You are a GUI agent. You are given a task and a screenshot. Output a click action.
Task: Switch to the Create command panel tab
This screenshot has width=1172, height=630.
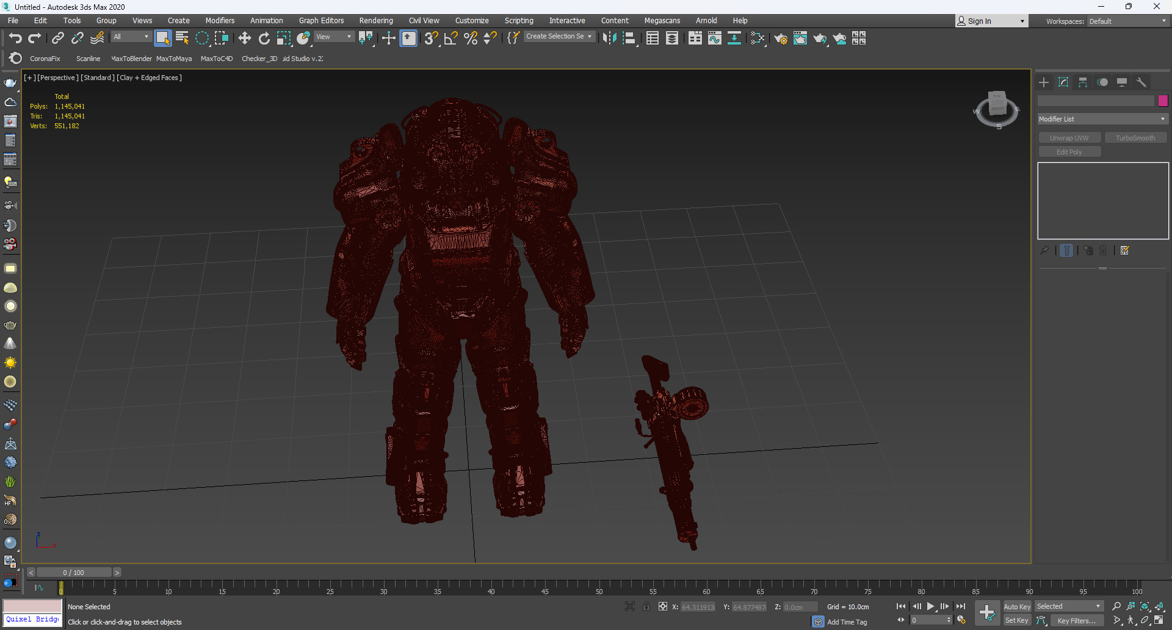pyautogui.click(x=1044, y=82)
